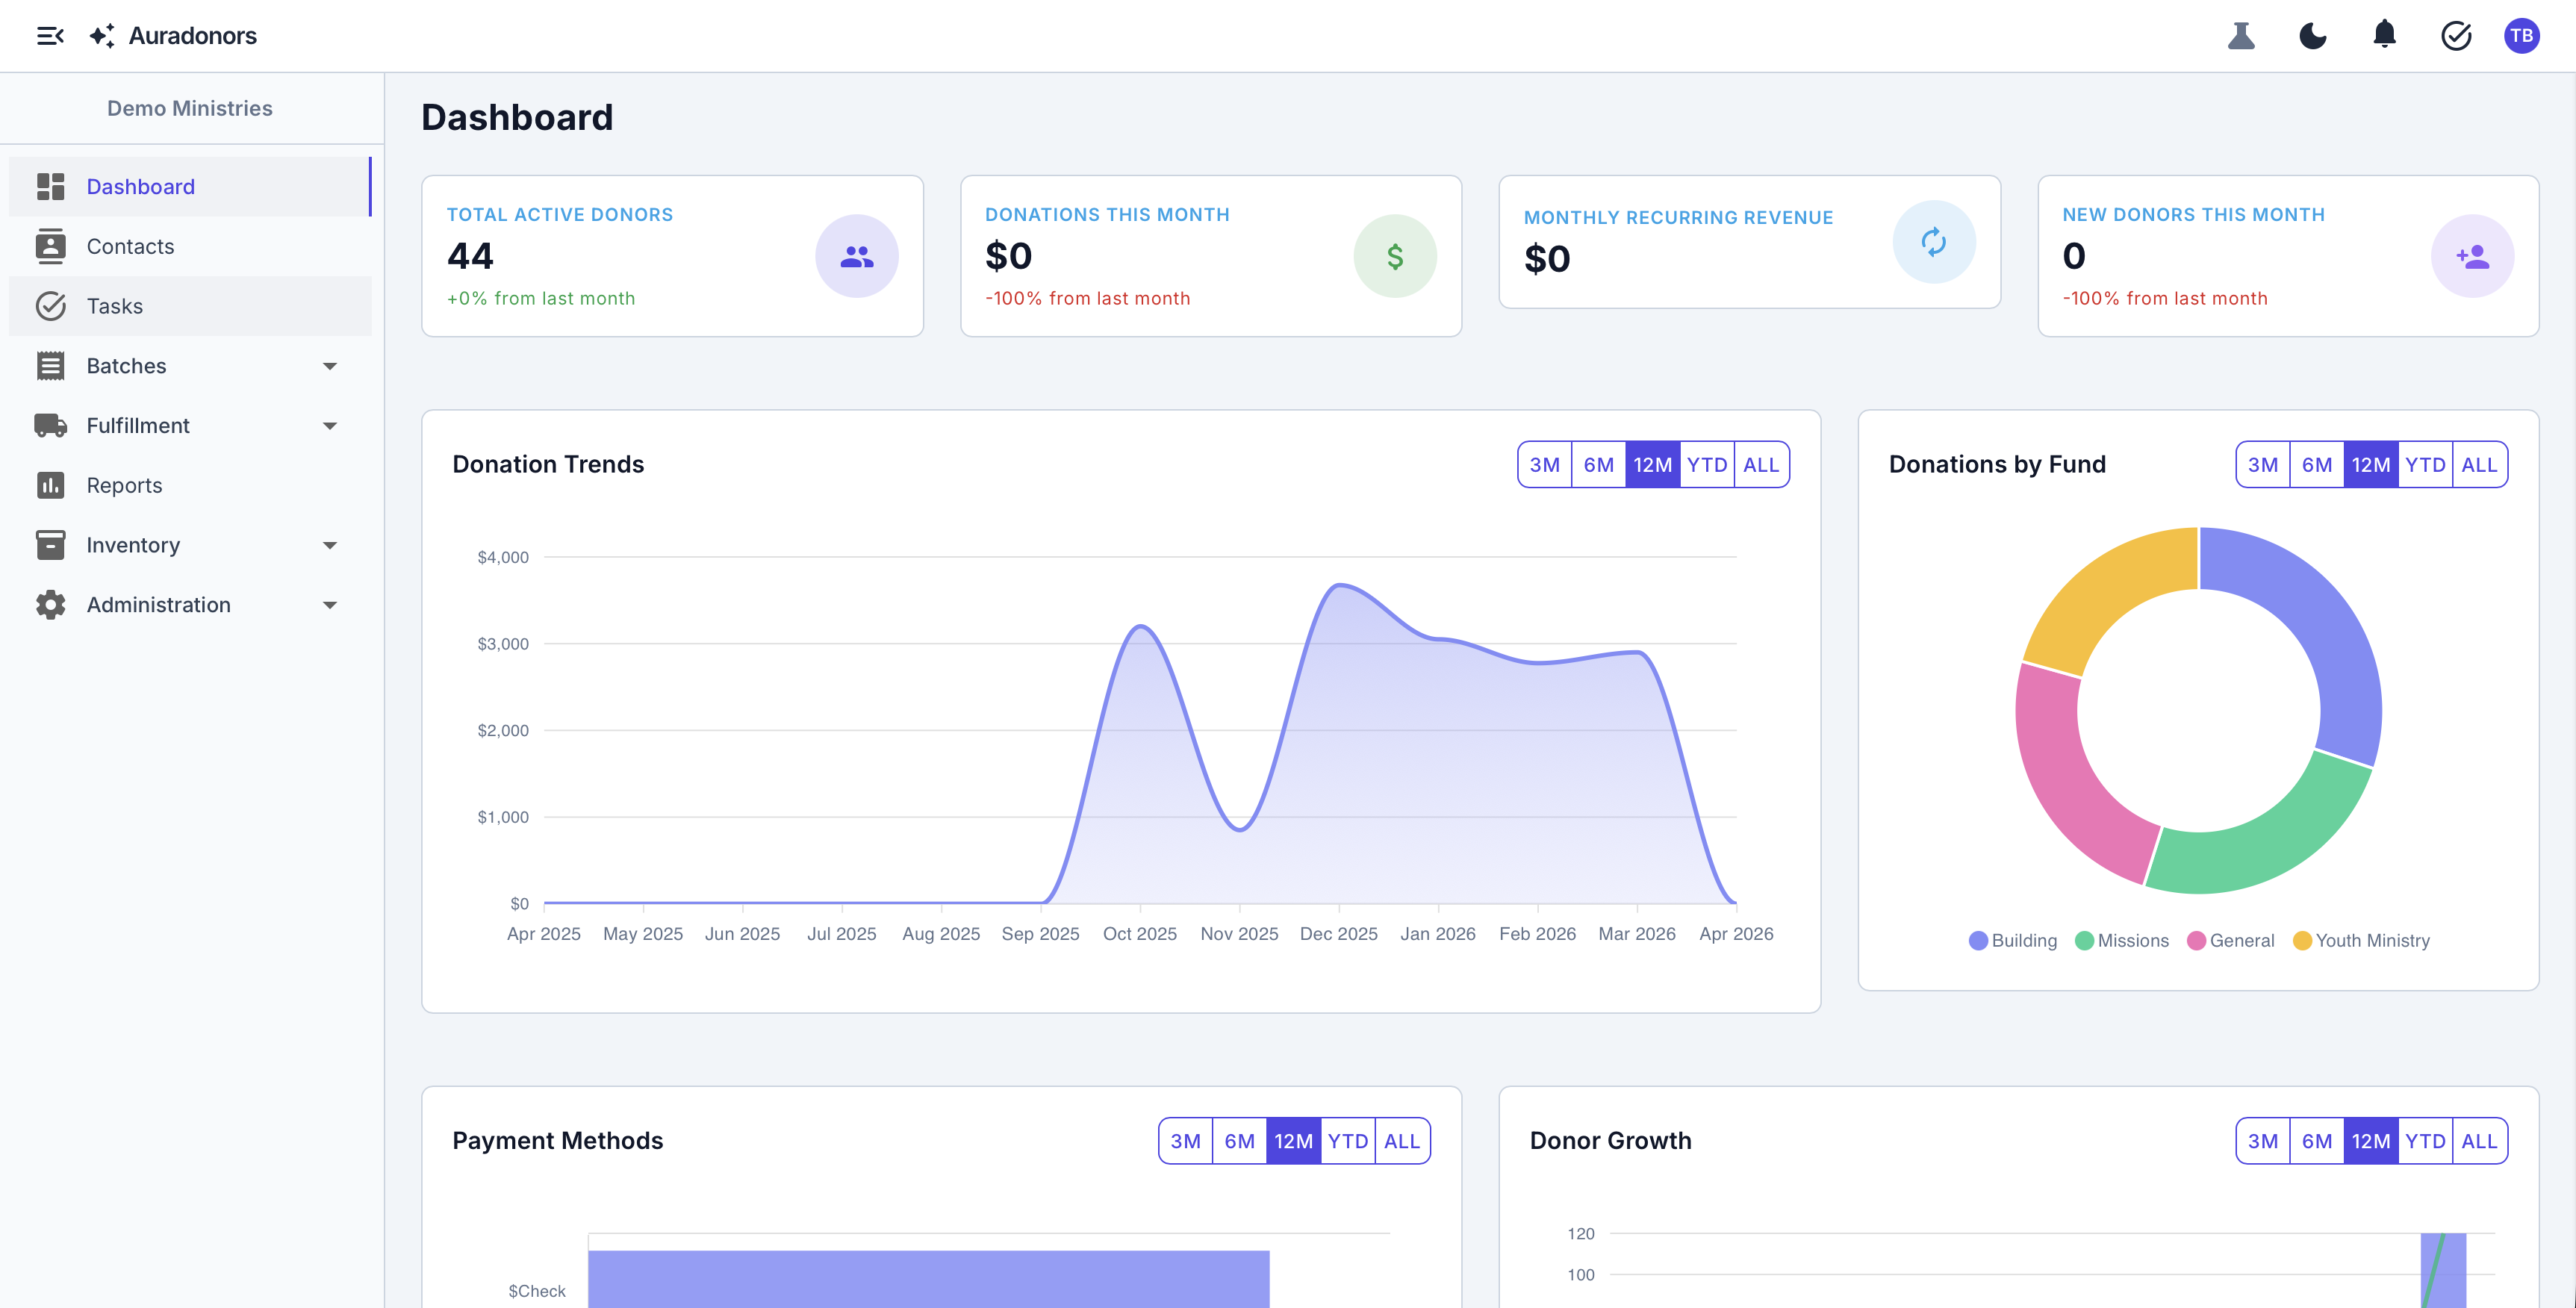Switch Payment Methods chart to 3M view
The width and height of the screenshot is (2576, 1308).
click(1185, 1140)
